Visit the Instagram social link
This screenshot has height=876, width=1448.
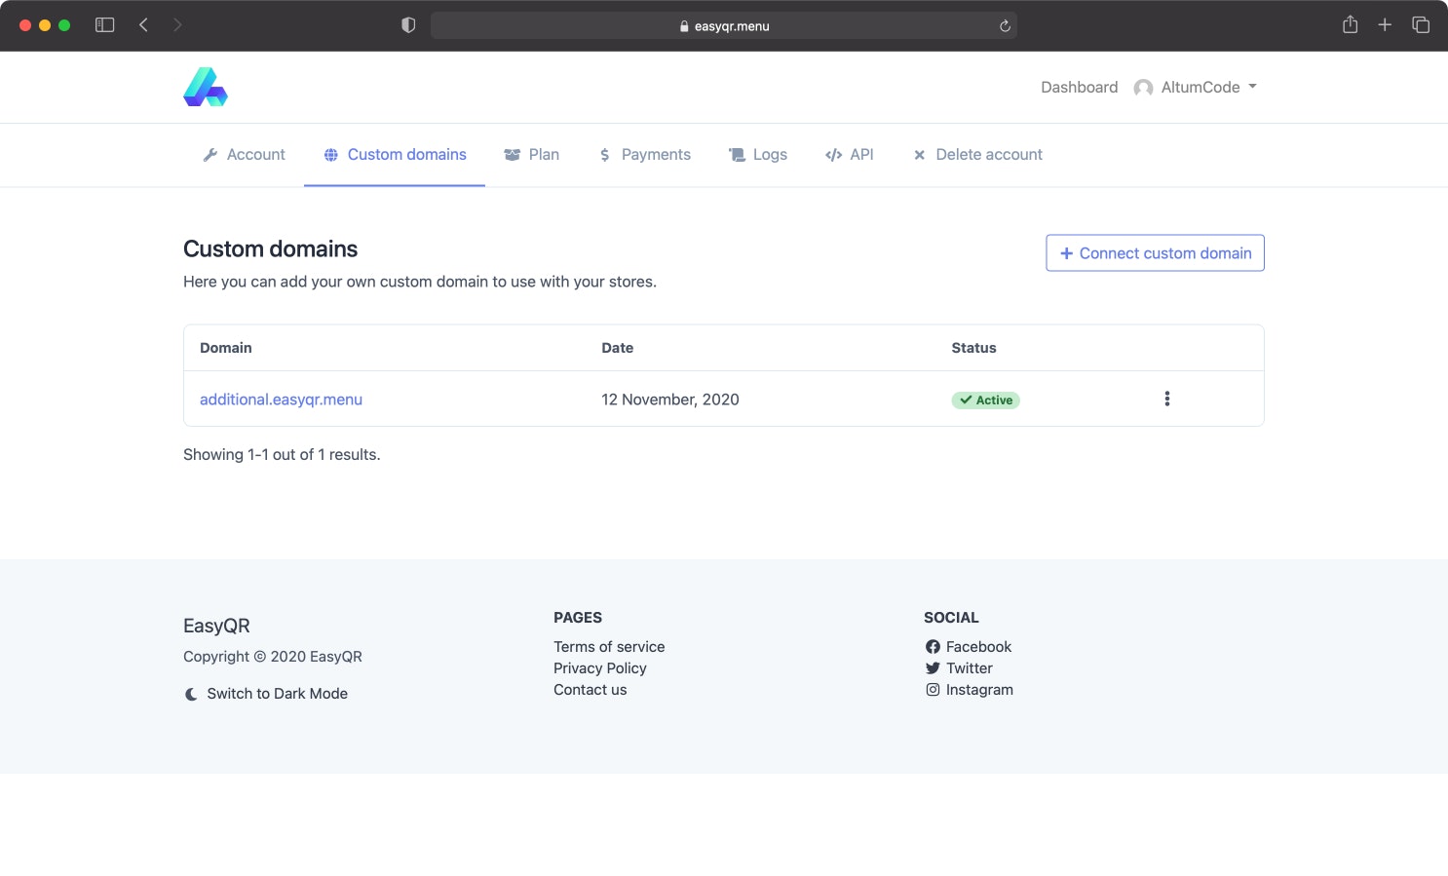(970, 690)
